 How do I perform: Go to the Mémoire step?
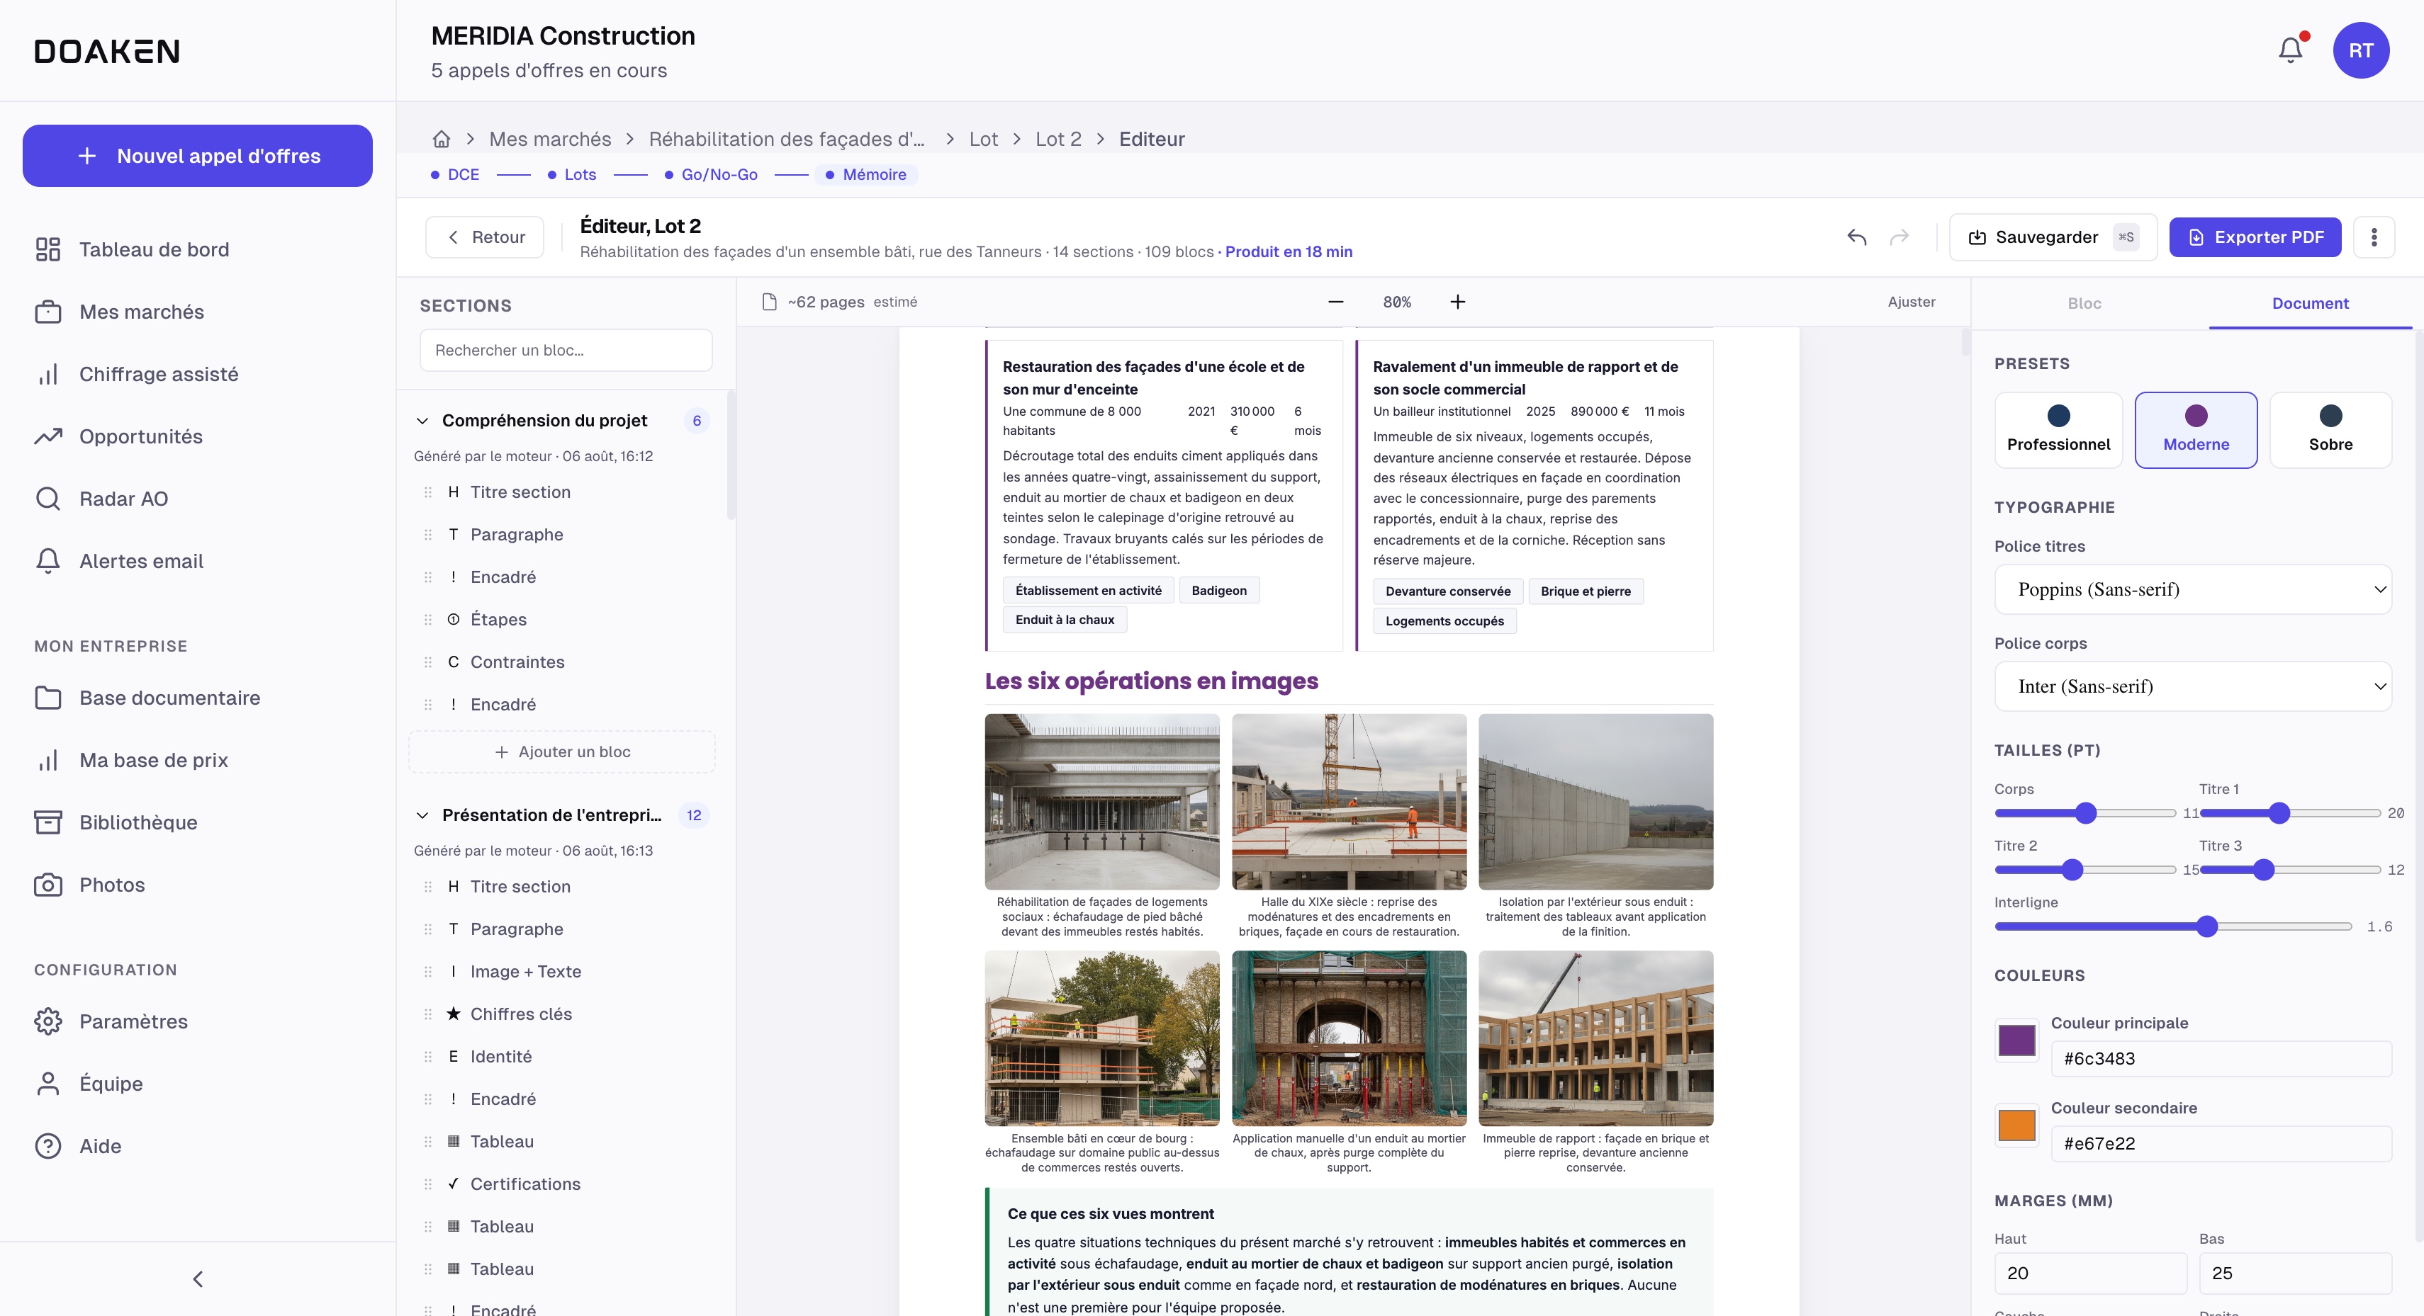pos(867,175)
